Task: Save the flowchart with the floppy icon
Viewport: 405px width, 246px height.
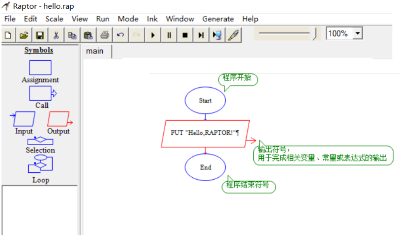Action: pyautogui.click(x=40, y=35)
